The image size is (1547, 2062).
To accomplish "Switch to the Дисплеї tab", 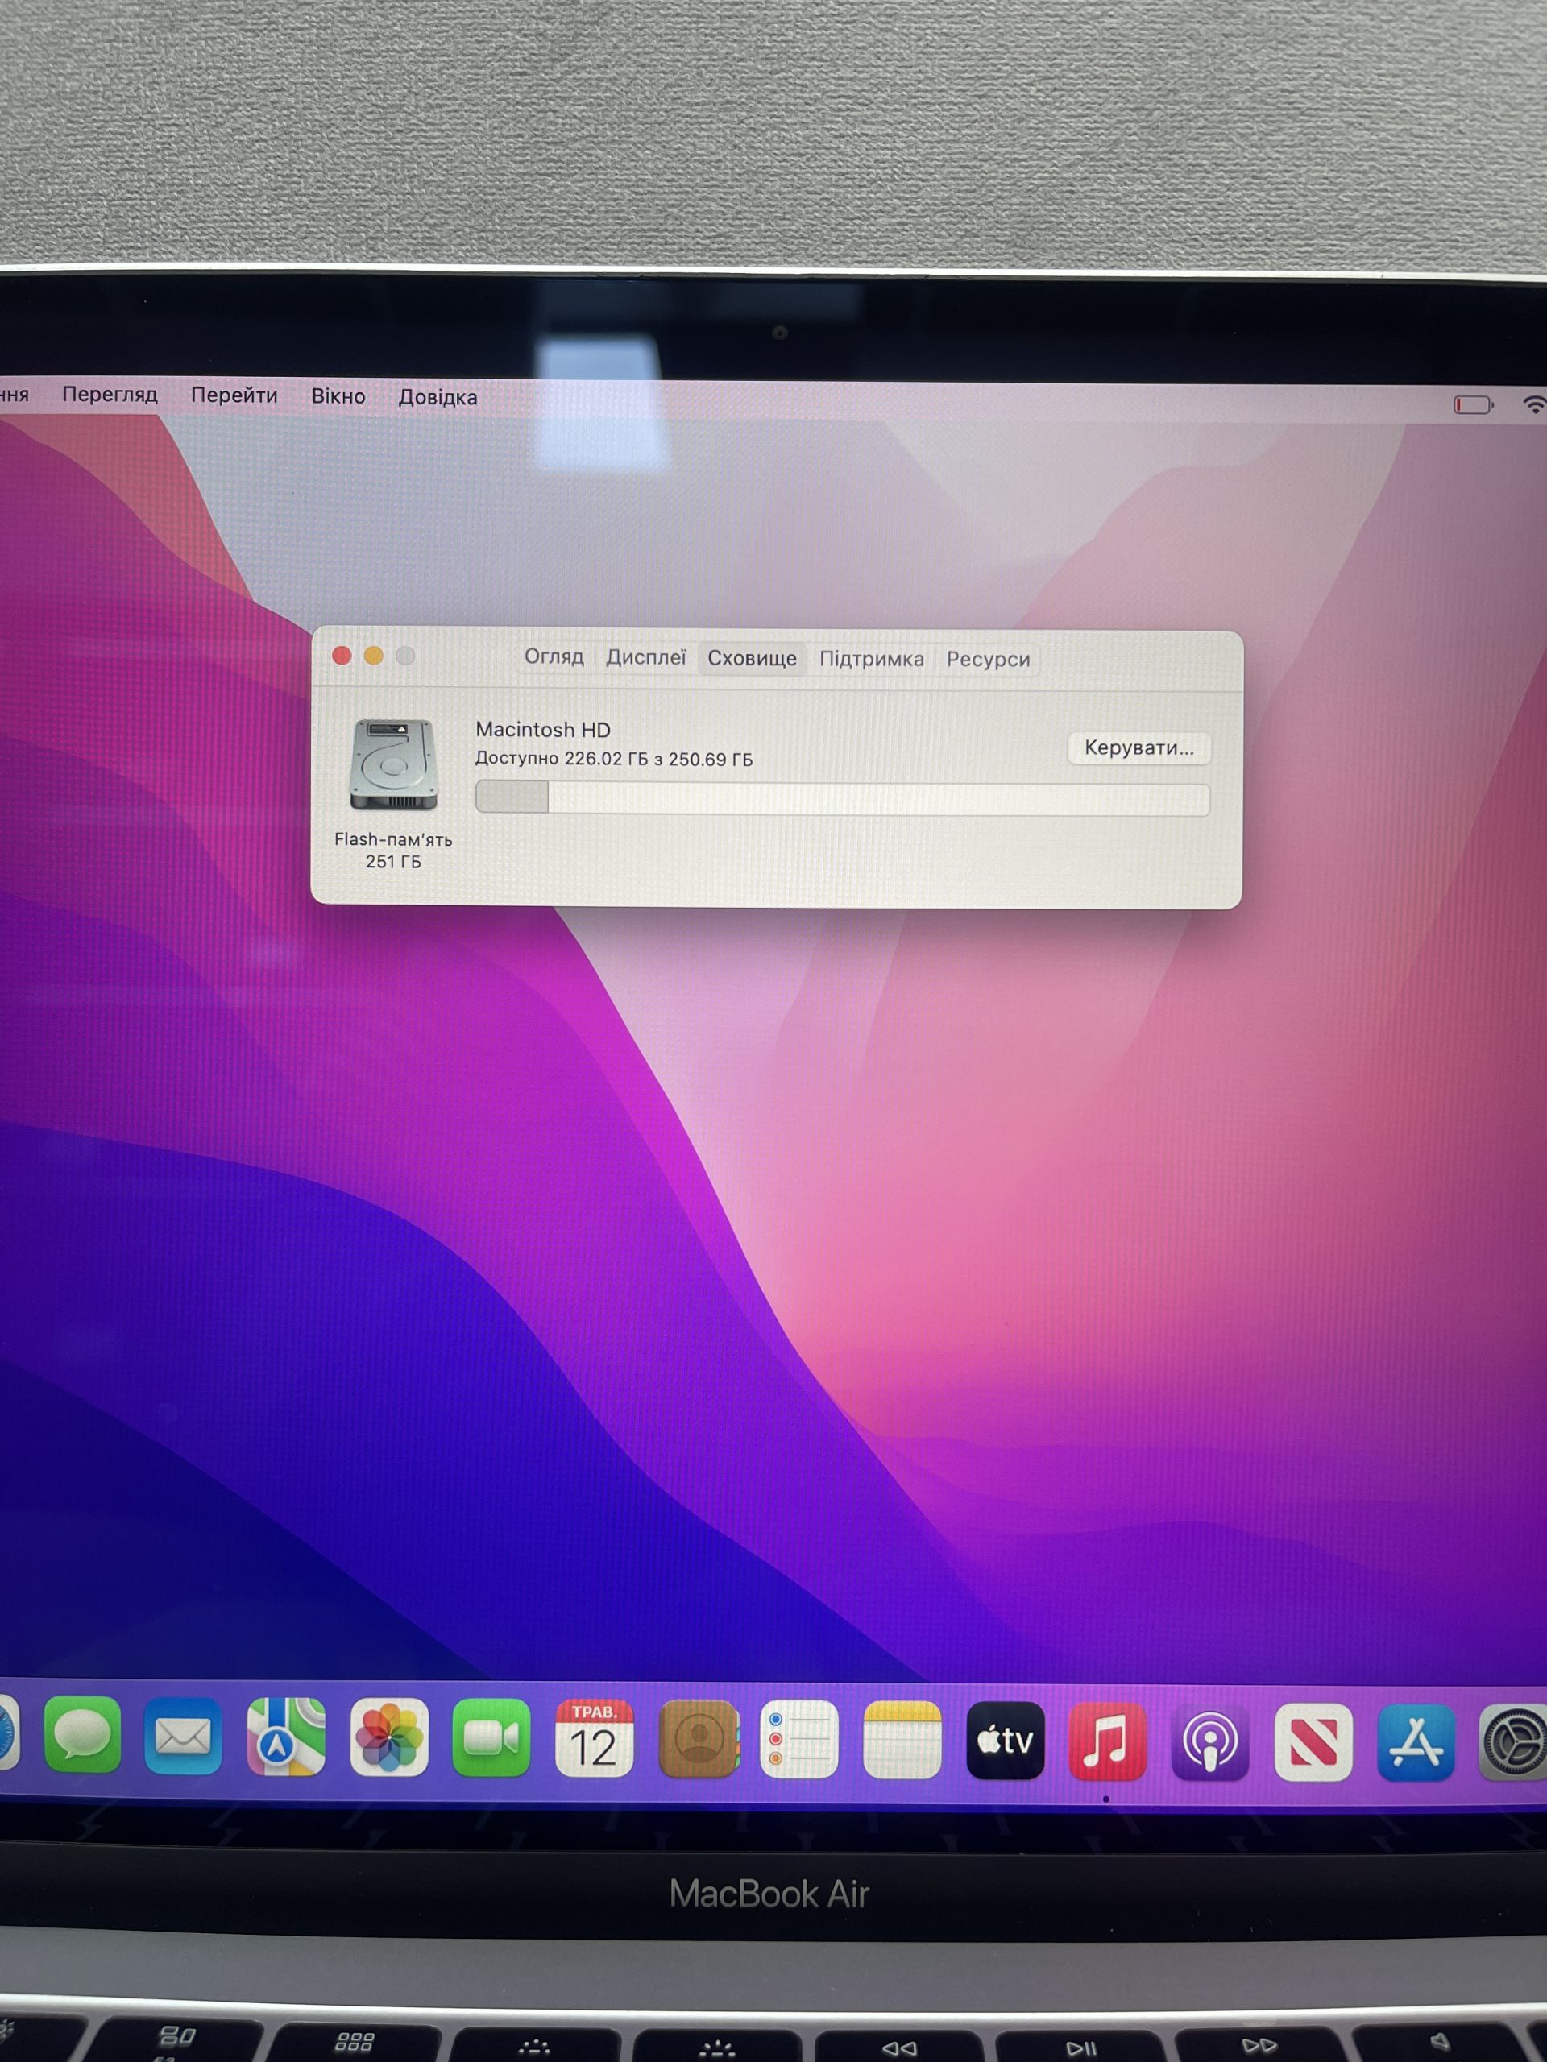I will (645, 657).
